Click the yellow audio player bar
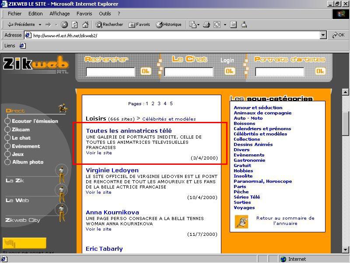 click(x=24, y=243)
